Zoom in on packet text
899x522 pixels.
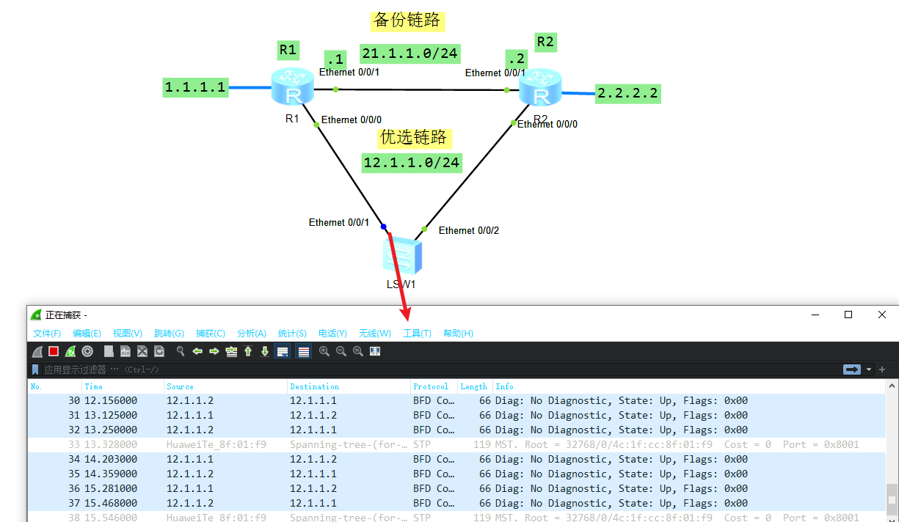pyautogui.click(x=324, y=351)
